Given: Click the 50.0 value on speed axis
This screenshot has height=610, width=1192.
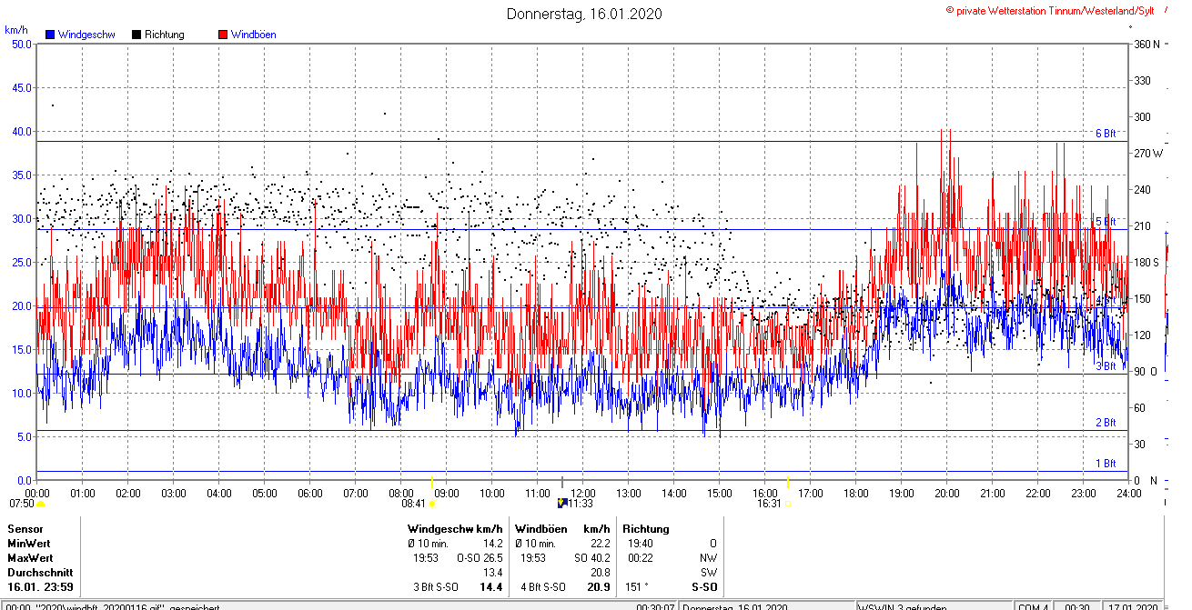Looking at the screenshot, I should pos(21,44).
